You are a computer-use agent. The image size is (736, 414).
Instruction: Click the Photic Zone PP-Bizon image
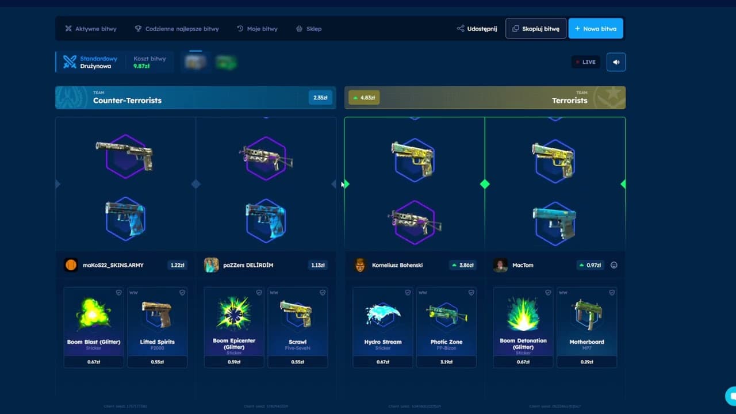[446, 313]
